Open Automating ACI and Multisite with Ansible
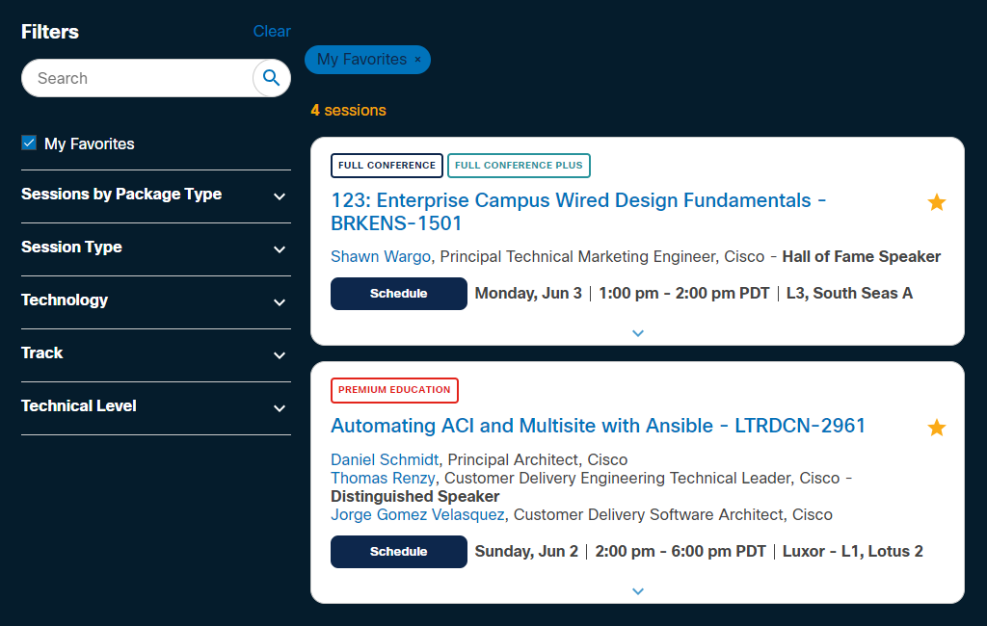 point(598,426)
